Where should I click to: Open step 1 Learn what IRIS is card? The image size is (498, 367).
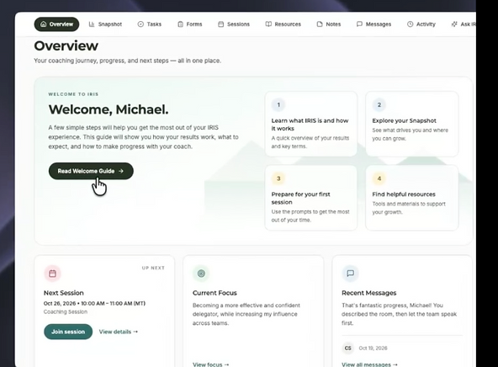click(311, 124)
